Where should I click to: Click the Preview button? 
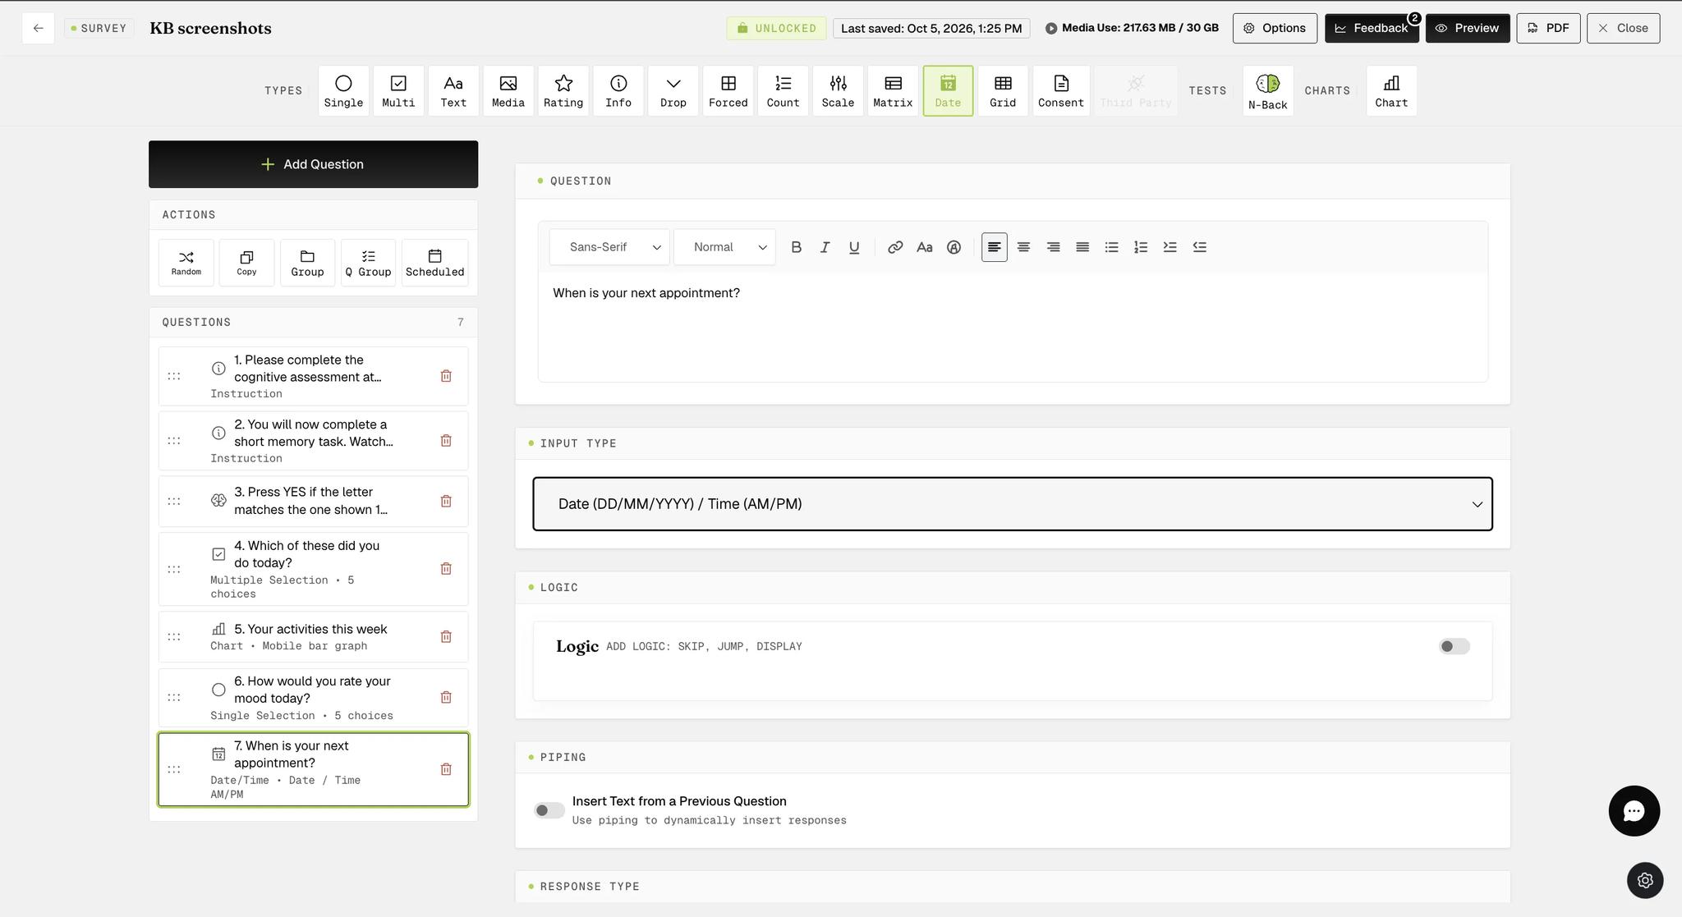pyautogui.click(x=1468, y=28)
